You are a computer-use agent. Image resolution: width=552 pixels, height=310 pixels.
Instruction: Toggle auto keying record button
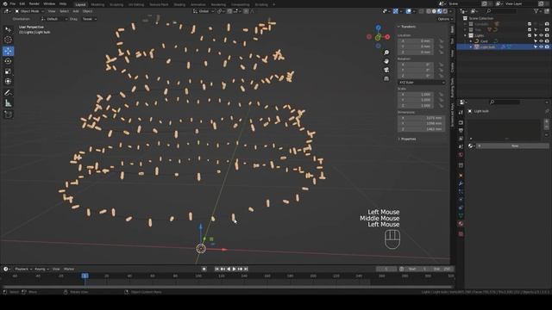(x=204, y=269)
